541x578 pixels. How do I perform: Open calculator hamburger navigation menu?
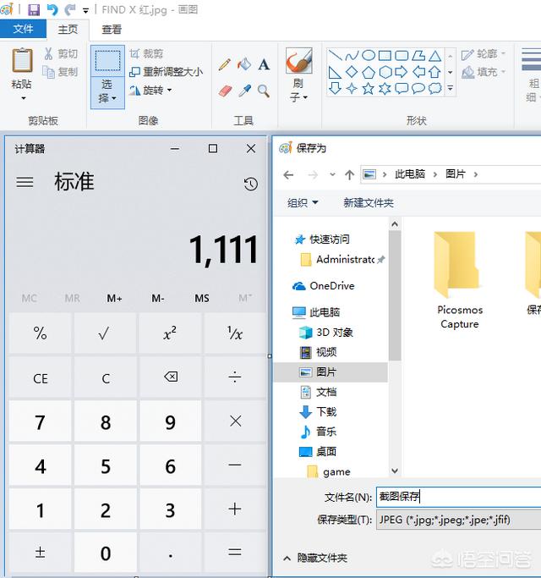coord(25,182)
